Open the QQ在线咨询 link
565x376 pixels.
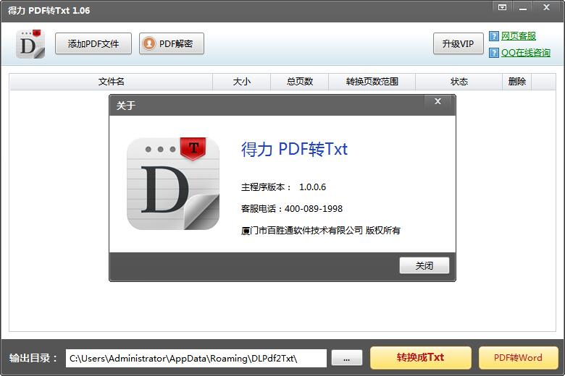(x=525, y=53)
